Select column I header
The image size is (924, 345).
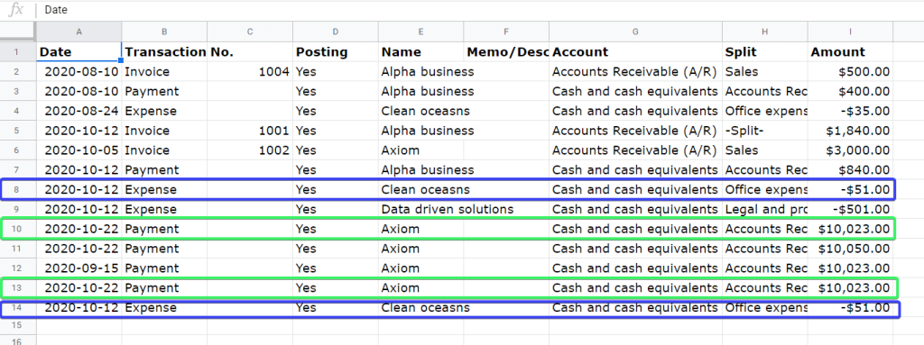850,32
